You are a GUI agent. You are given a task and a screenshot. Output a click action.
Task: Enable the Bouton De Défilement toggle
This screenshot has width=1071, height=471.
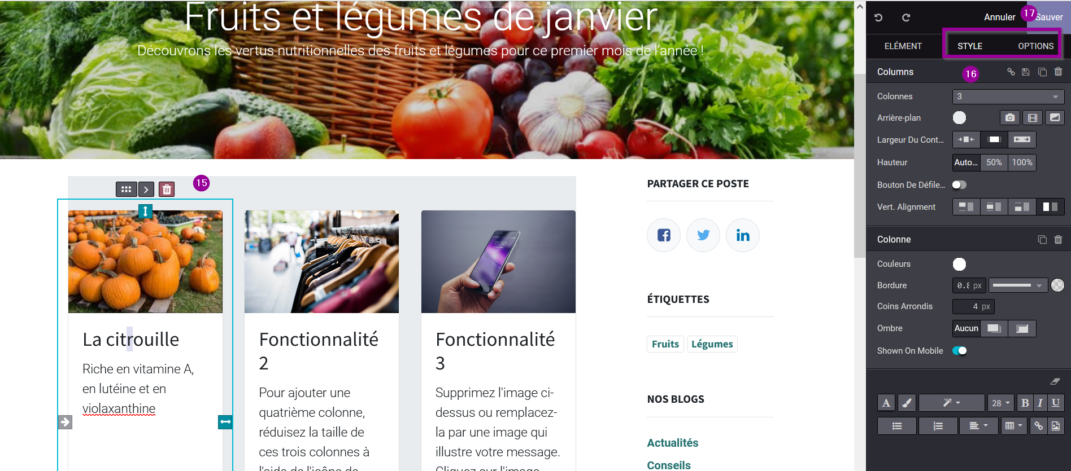(959, 185)
